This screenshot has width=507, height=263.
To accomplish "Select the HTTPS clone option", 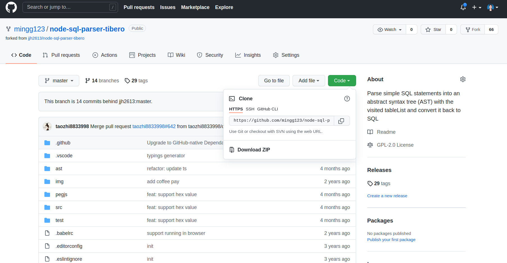I will (x=236, y=109).
